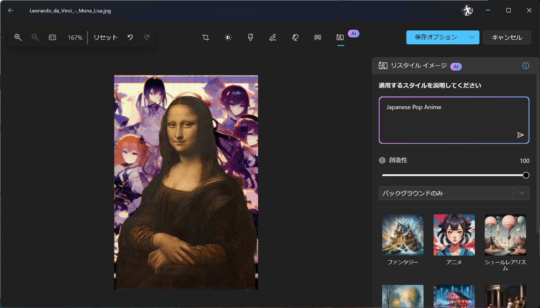The width and height of the screenshot is (540, 308).
Task: Click the キャンセル button
Action: (507, 37)
